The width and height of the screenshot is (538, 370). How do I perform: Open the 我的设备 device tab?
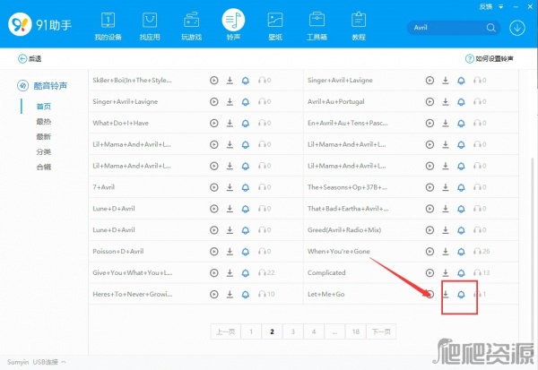[x=108, y=26]
